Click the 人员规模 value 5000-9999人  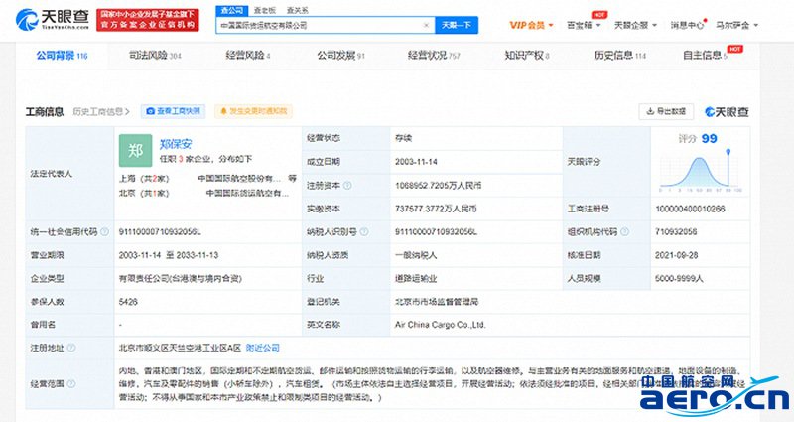click(679, 279)
